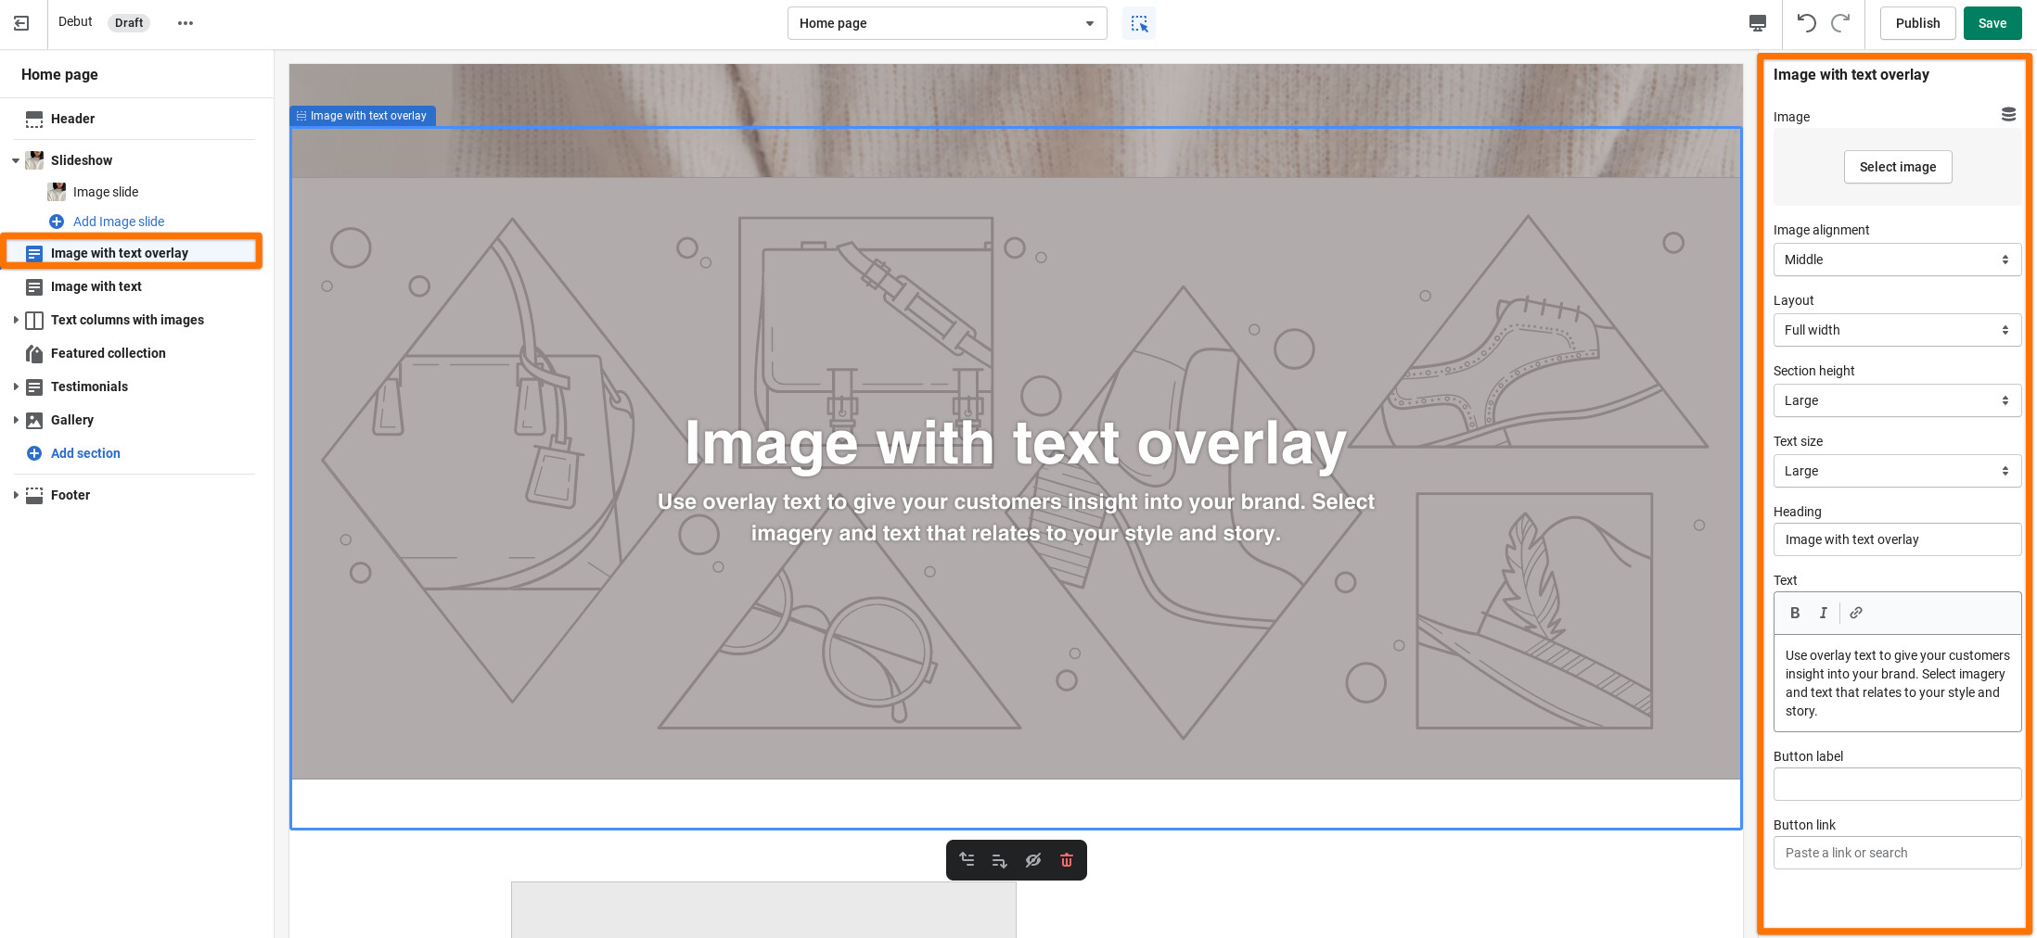2037x938 pixels.
Task: Expand the Testimonials section
Action: tap(16, 387)
